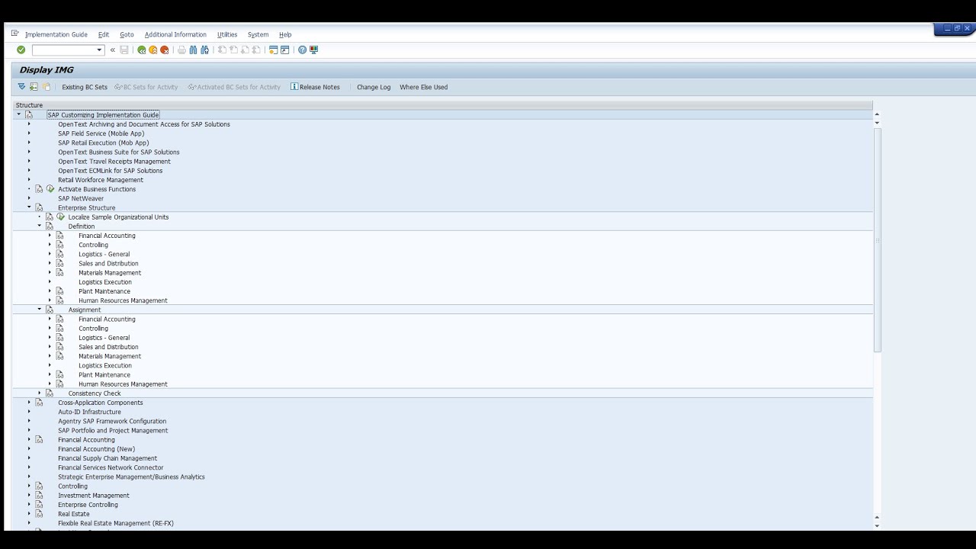
Task: Click the Create New Session icon
Action: [x=273, y=50]
